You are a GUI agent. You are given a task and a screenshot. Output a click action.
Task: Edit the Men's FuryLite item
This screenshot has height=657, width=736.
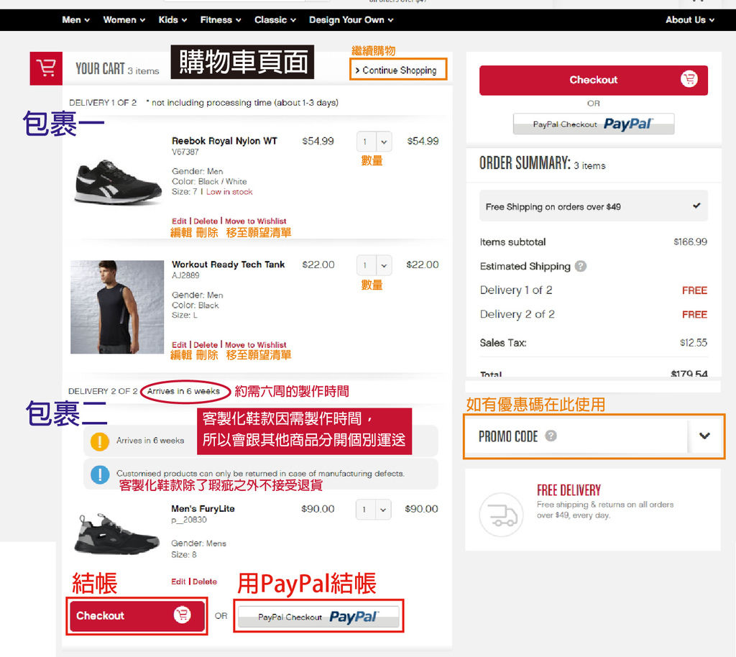point(178,582)
